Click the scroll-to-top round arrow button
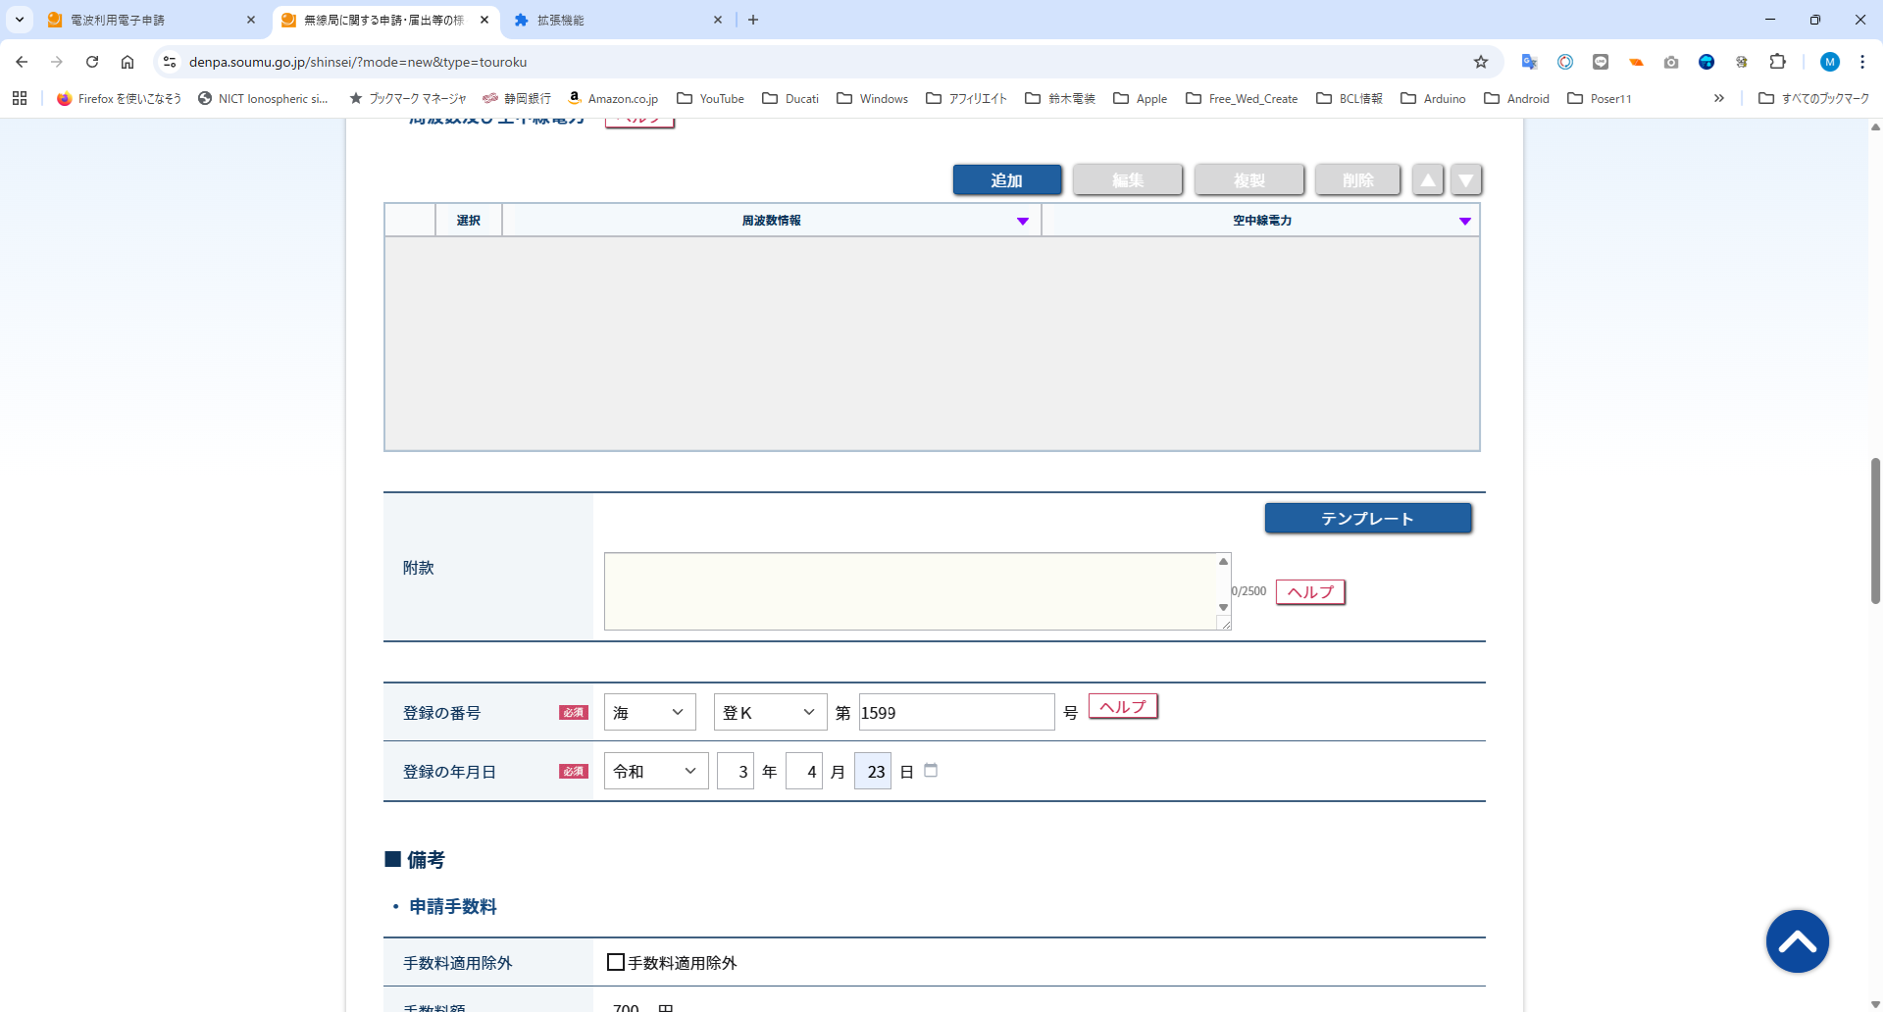 click(1797, 941)
